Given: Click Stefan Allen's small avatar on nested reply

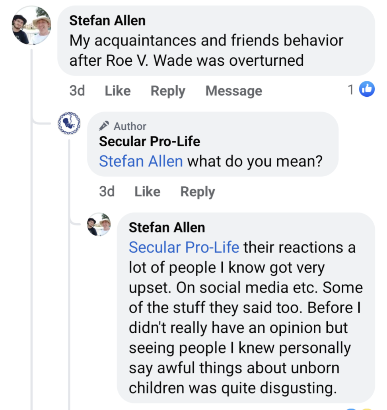Looking at the screenshot, I should click(99, 225).
